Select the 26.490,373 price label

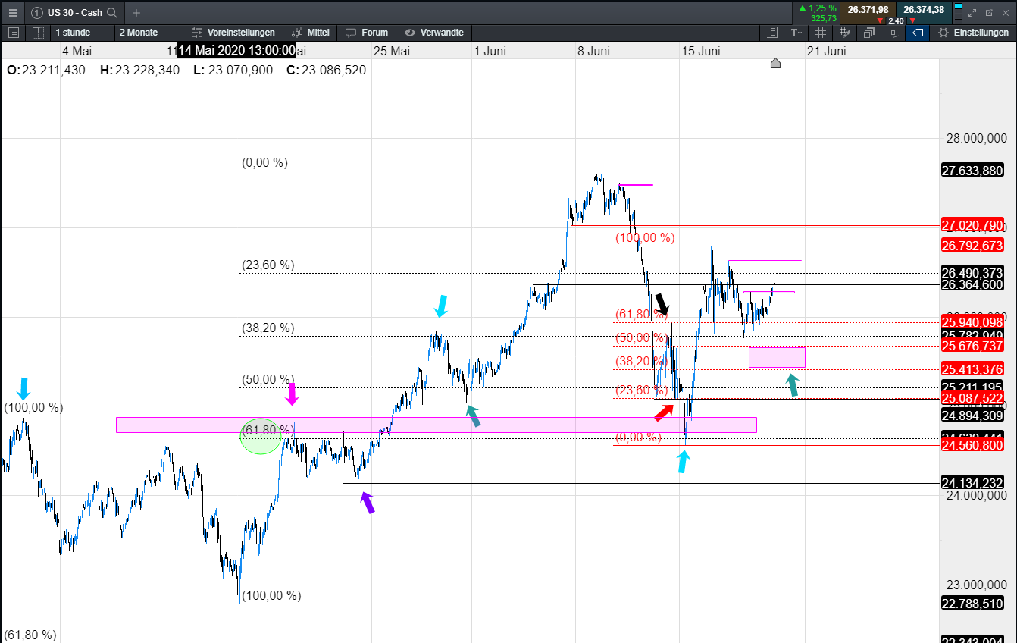point(972,272)
